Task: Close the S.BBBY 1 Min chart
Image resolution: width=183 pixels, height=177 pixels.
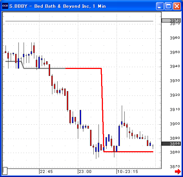Action: tap(177, 6)
